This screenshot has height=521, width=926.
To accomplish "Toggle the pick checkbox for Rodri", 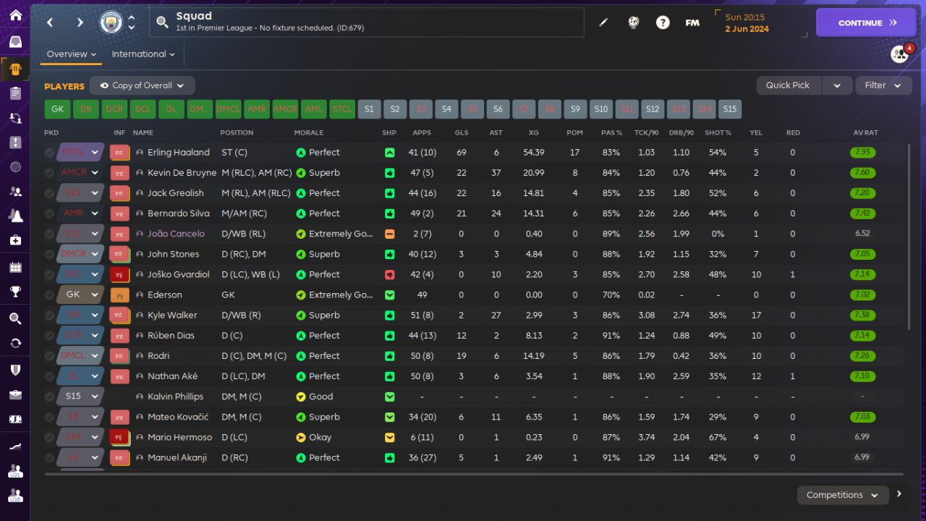I will tap(49, 356).
